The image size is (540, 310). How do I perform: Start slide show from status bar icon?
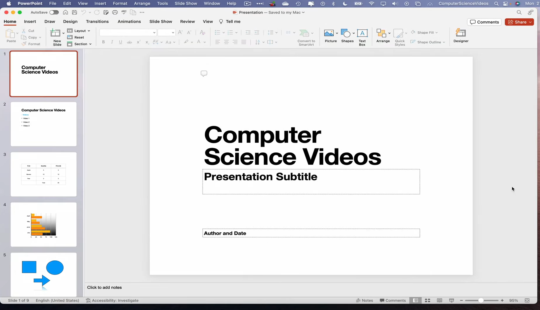(451, 300)
